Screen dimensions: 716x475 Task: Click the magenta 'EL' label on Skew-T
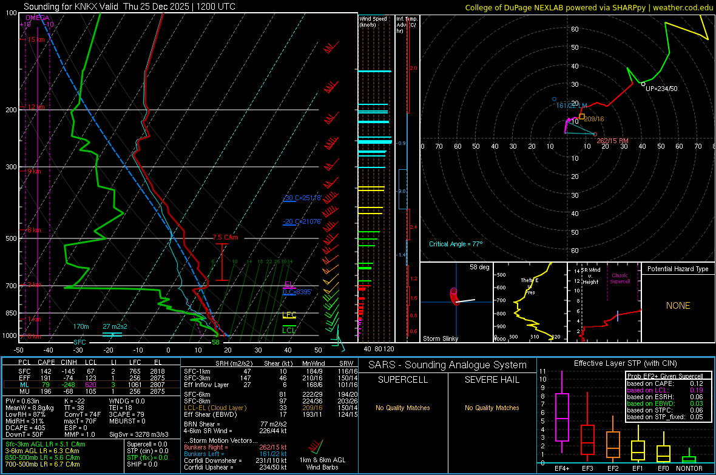point(289,285)
